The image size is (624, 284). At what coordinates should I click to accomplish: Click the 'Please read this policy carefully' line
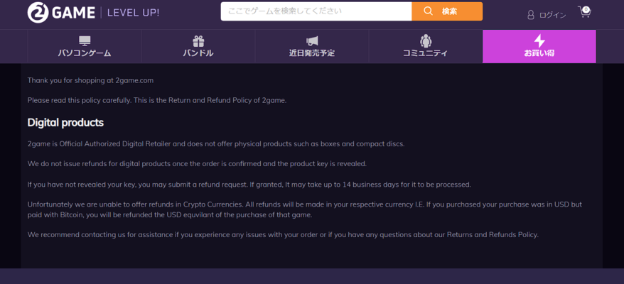[x=157, y=101]
